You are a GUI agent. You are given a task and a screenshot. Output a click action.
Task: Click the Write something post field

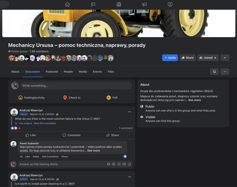click(76, 86)
